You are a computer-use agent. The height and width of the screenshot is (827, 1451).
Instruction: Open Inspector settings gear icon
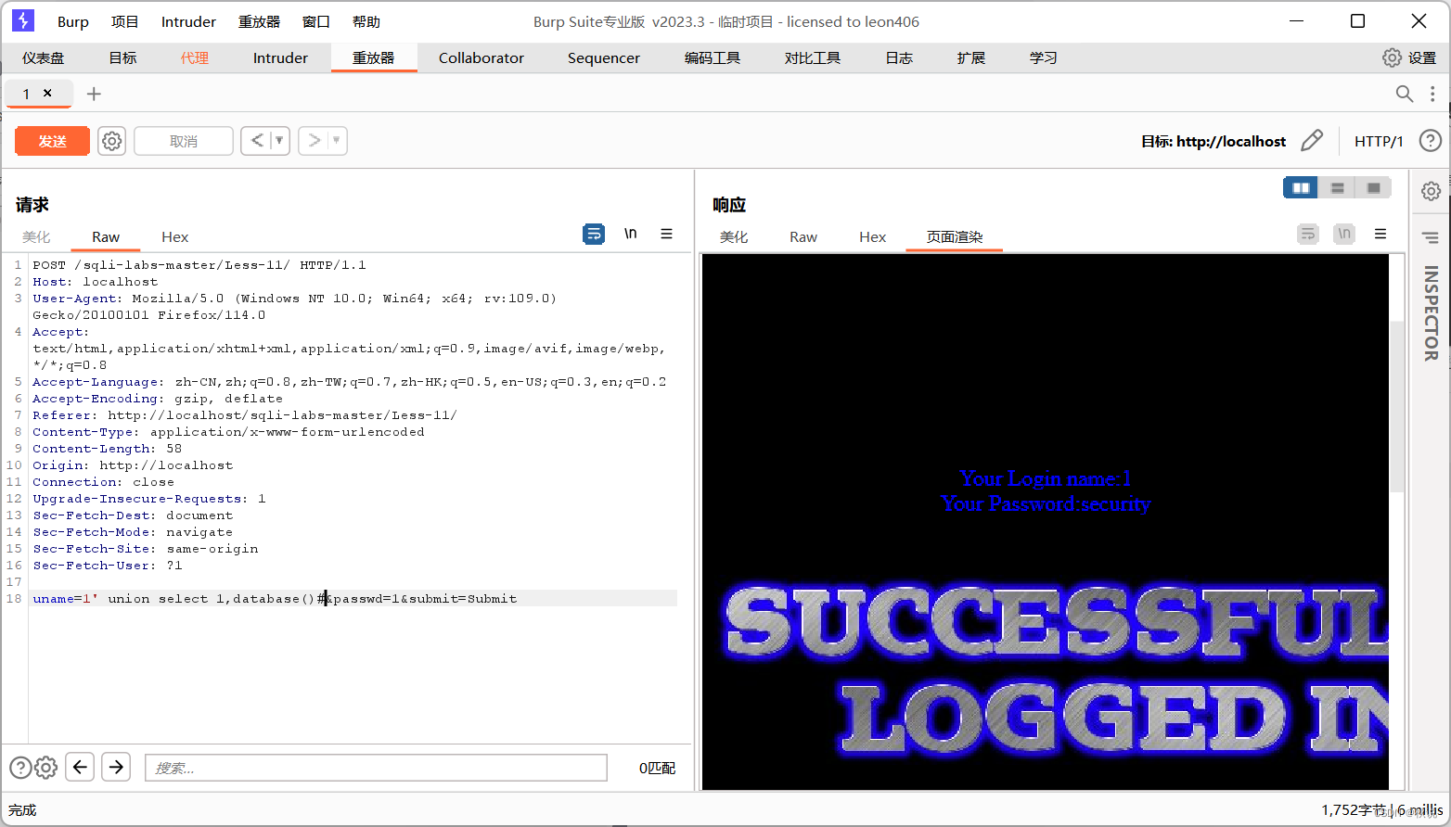(x=1432, y=191)
